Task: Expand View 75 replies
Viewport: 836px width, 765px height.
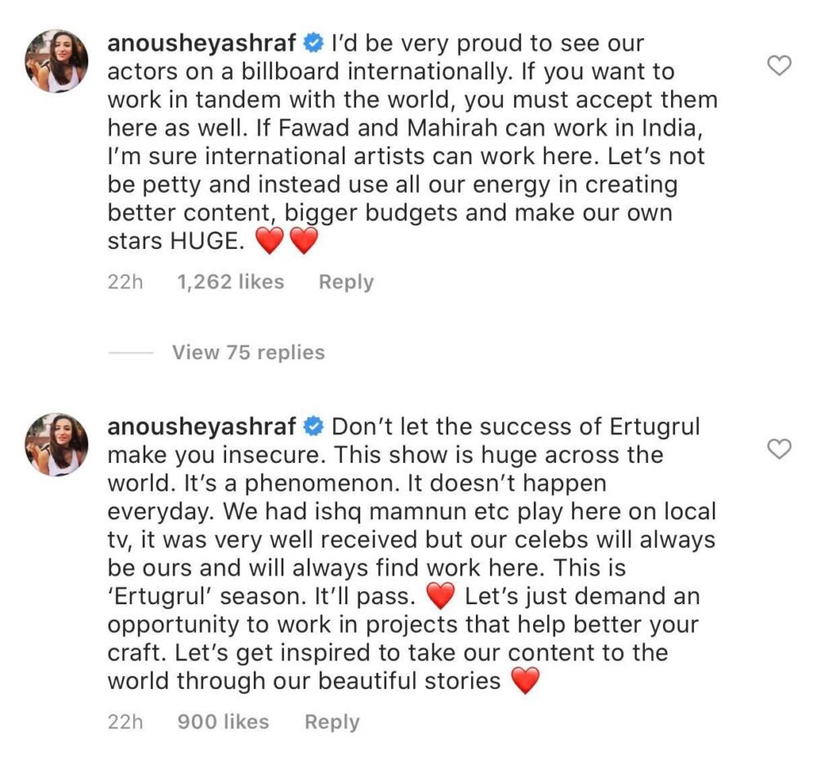Action: [x=248, y=353]
